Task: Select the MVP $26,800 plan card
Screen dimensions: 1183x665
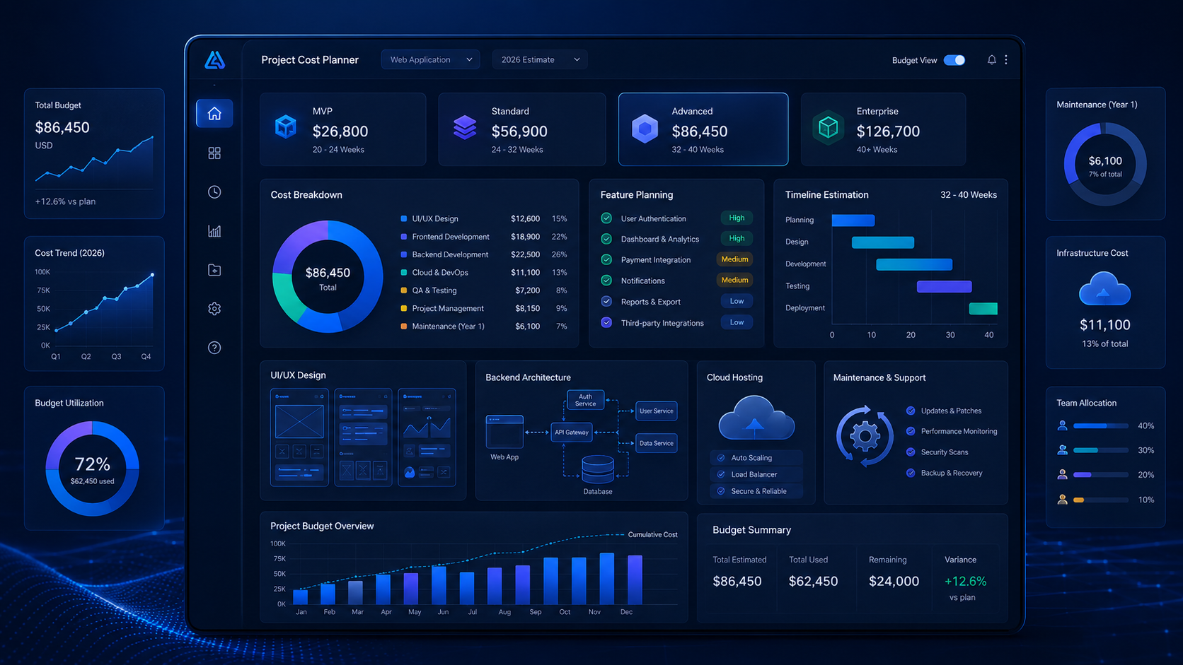Action: tap(343, 129)
